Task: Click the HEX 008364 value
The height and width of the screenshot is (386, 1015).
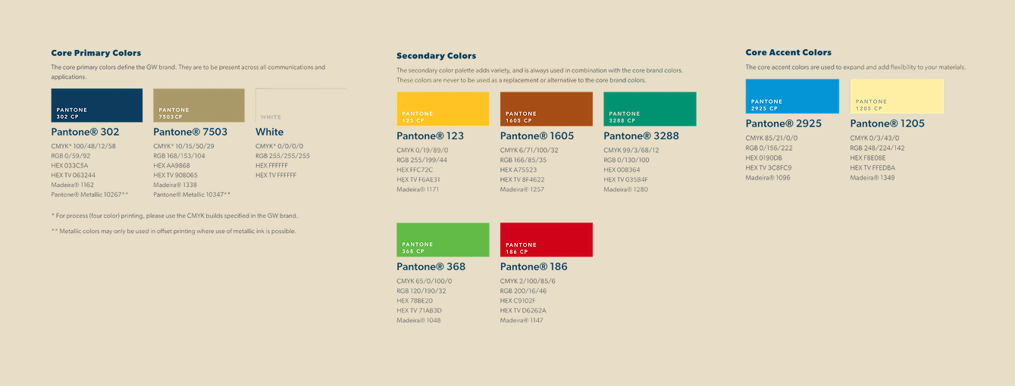Action: click(622, 170)
